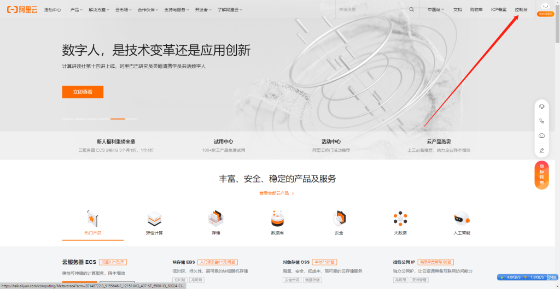Expand the 合作伙伴 dropdown menu
Screen dimensions: 560x289
click(x=149, y=10)
